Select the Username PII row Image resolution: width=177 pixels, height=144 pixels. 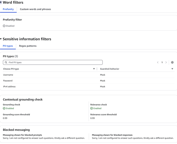[x=8, y=75]
